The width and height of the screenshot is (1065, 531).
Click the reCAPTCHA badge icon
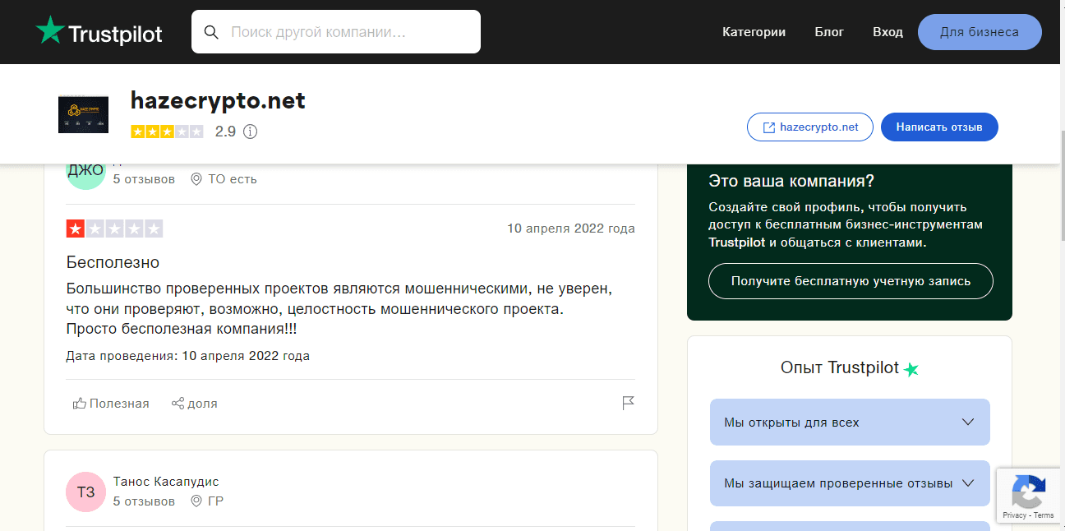[x=1028, y=492]
